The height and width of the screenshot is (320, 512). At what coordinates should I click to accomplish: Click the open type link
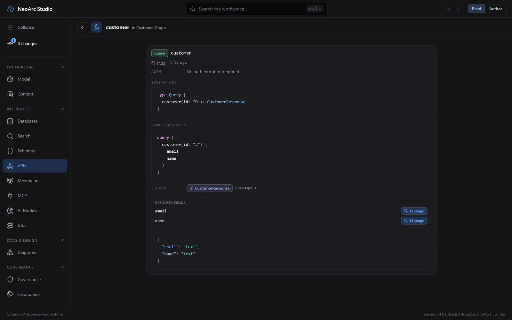[x=246, y=188]
